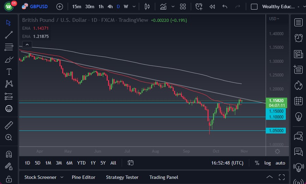The height and width of the screenshot is (184, 306).
Task: Click the 1.15000 price level label
Action: click(x=276, y=111)
